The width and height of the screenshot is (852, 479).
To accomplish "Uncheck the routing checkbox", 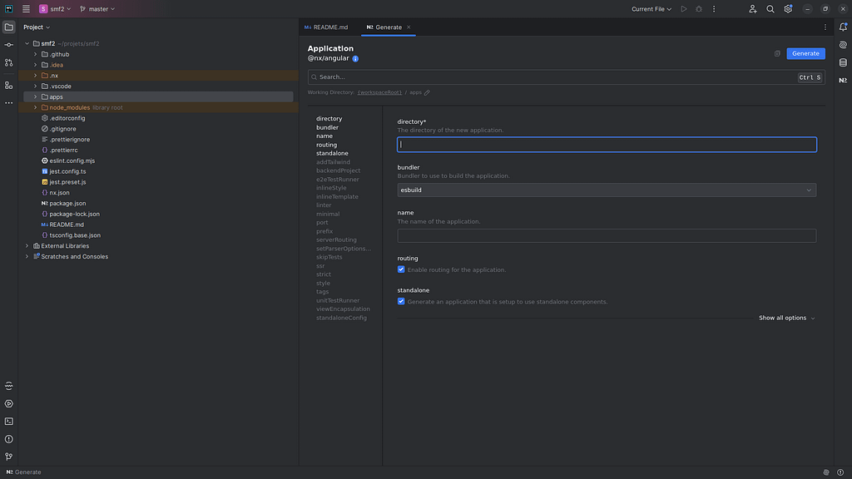I will [401, 269].
